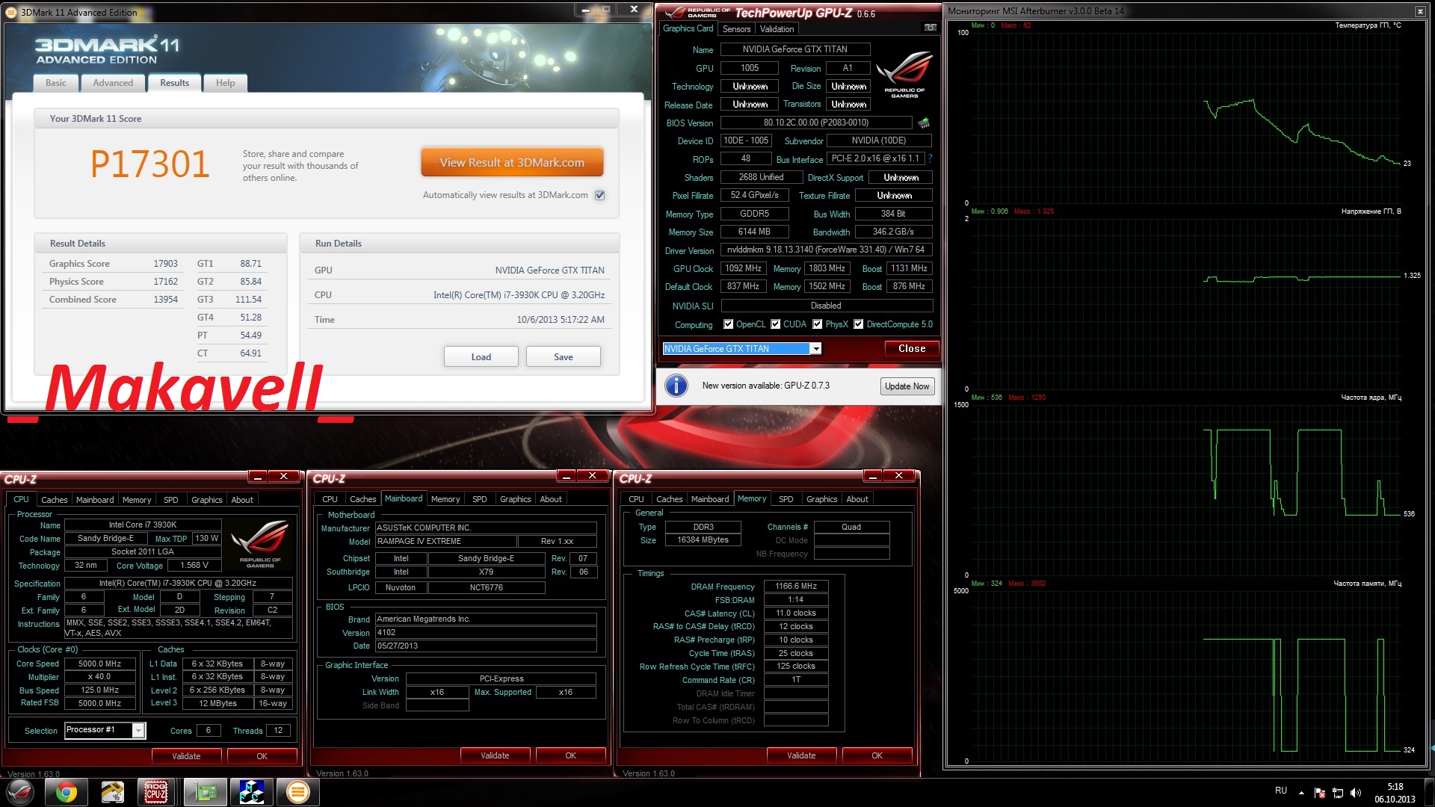This screenshot has width=1435, height=807.
Task: Click the Combined Score 13954 row
Action: point(114,300)
